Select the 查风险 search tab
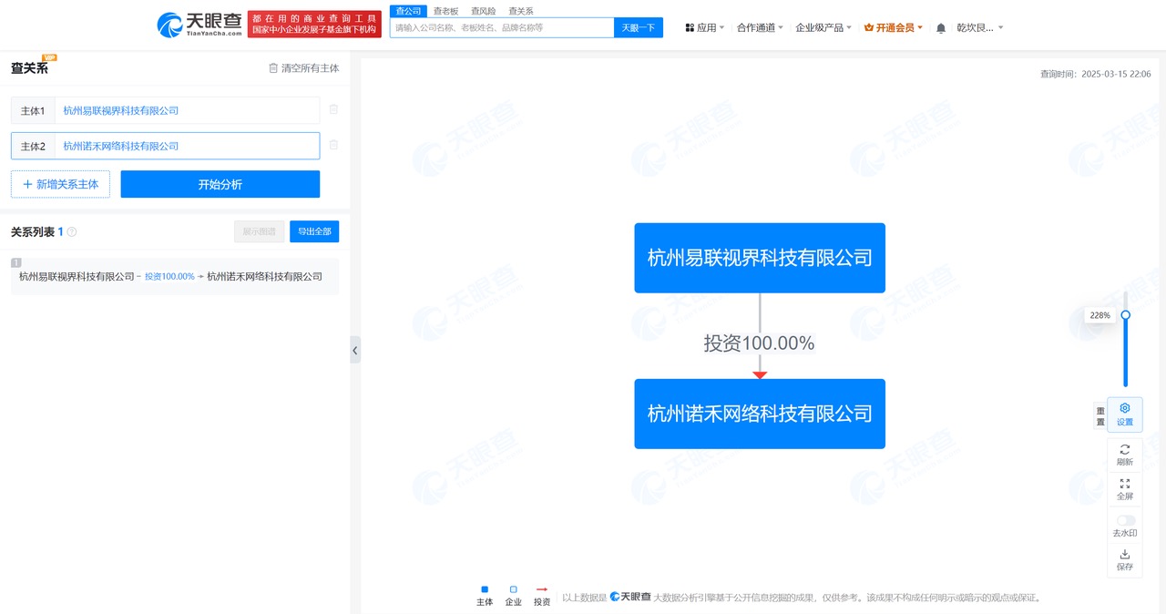Screen dimensions: 1166x614 tap(483, 11)
